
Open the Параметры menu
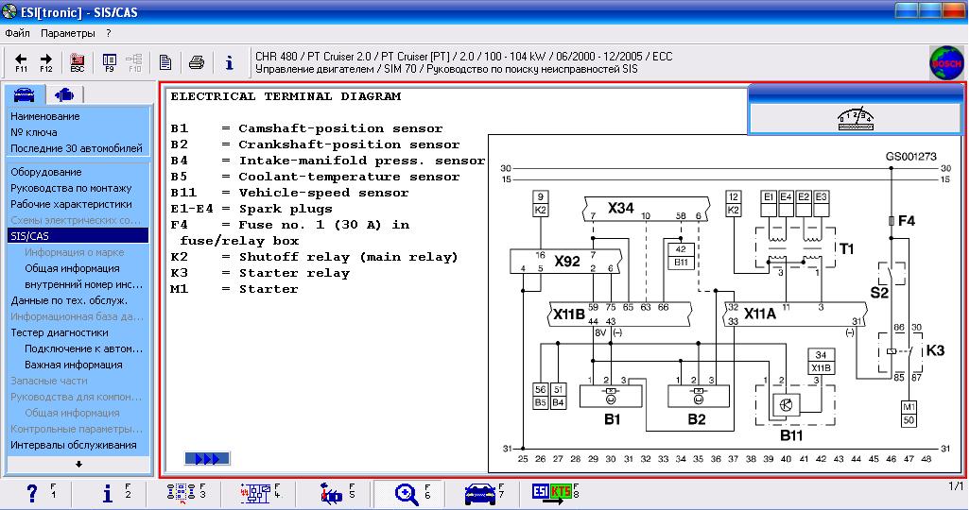pos(68,33)
